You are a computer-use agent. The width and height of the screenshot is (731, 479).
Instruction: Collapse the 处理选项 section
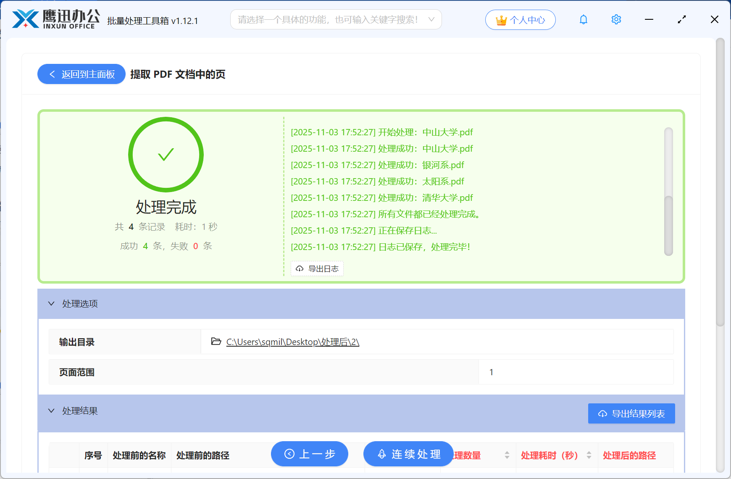coord(51,303)
